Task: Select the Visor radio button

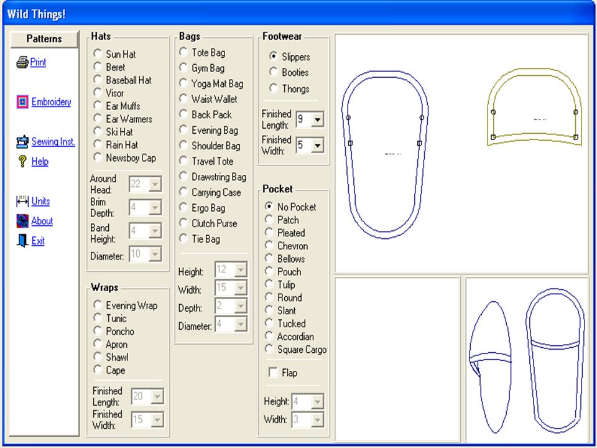Action: (x=98, y=93)
